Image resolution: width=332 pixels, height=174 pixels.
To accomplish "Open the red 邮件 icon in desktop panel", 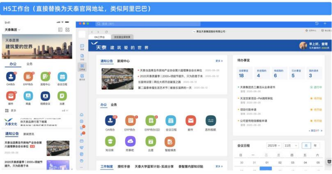I will (x=191, y=120).
